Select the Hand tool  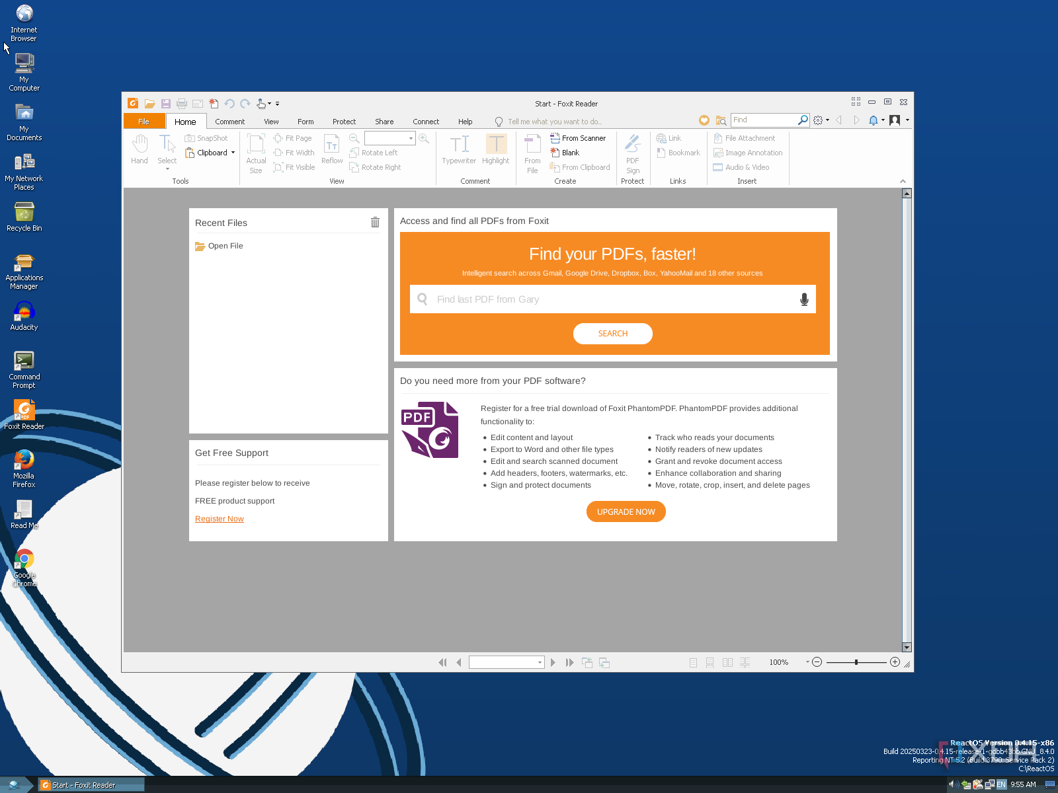140,149
